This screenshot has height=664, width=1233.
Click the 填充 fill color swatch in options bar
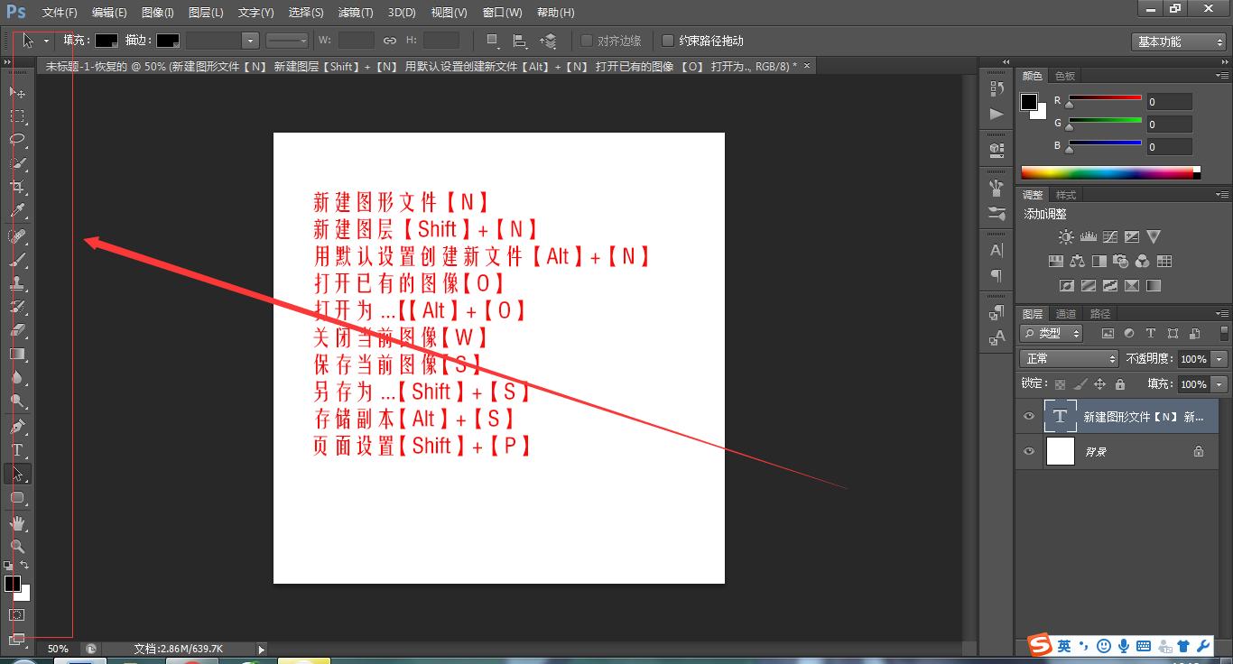click(107, 41)
